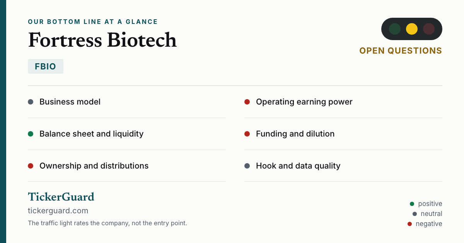Click the gray dot beside Business model
The width and height of the screenshot is (464, 243).
pyautogui.click(x=31, y=102)
